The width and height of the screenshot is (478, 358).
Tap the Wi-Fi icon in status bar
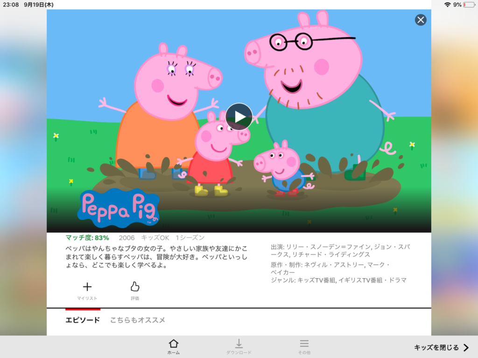point(447,5)
